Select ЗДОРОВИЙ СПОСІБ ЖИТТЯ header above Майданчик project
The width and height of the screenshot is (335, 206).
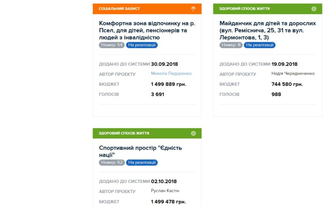pyautogui.click(x=244, y=9)
